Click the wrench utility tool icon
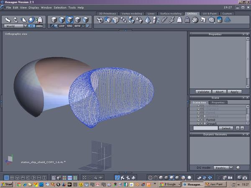The image size is (251, 188). 100,20
